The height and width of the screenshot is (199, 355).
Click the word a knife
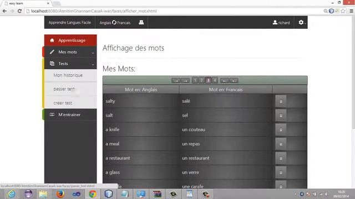[112, 129]
